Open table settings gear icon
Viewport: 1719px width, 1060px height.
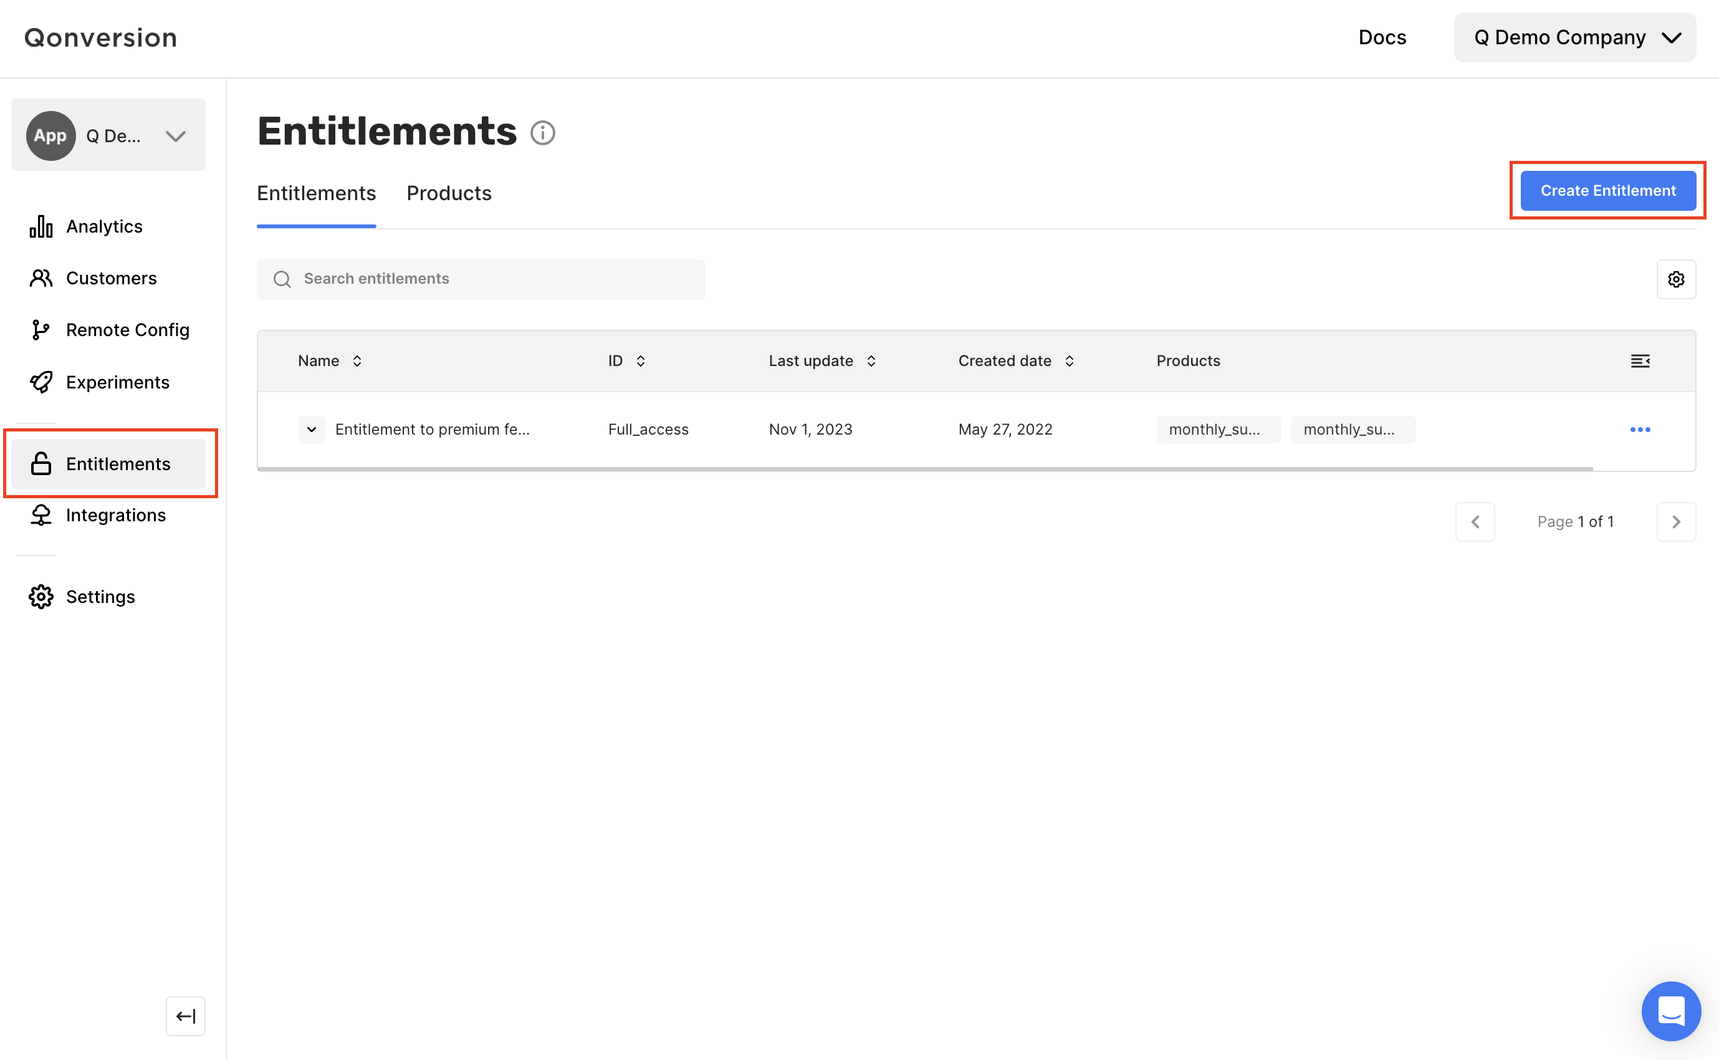1675,279
